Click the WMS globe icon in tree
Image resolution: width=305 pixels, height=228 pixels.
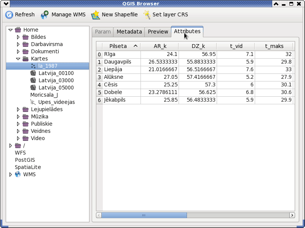(x=18, y=174)
